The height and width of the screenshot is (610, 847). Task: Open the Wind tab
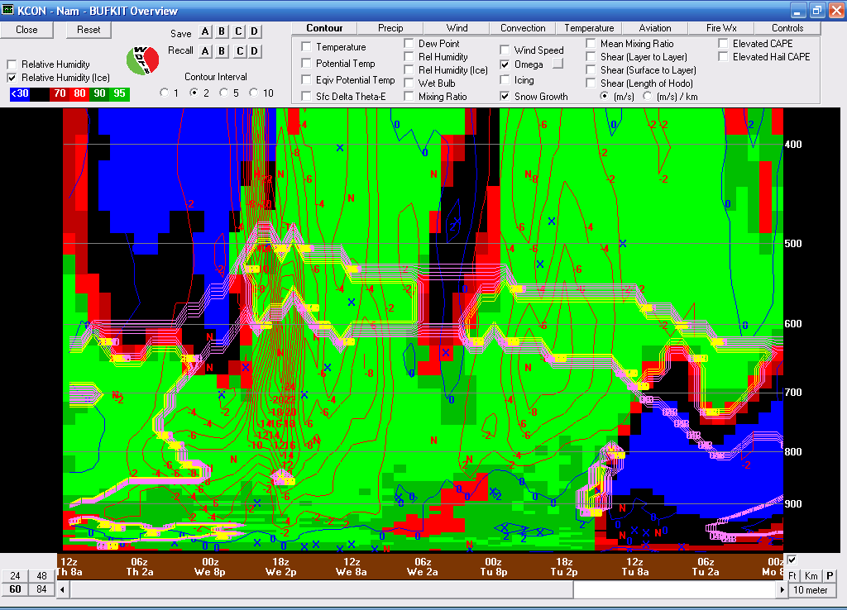457,28
